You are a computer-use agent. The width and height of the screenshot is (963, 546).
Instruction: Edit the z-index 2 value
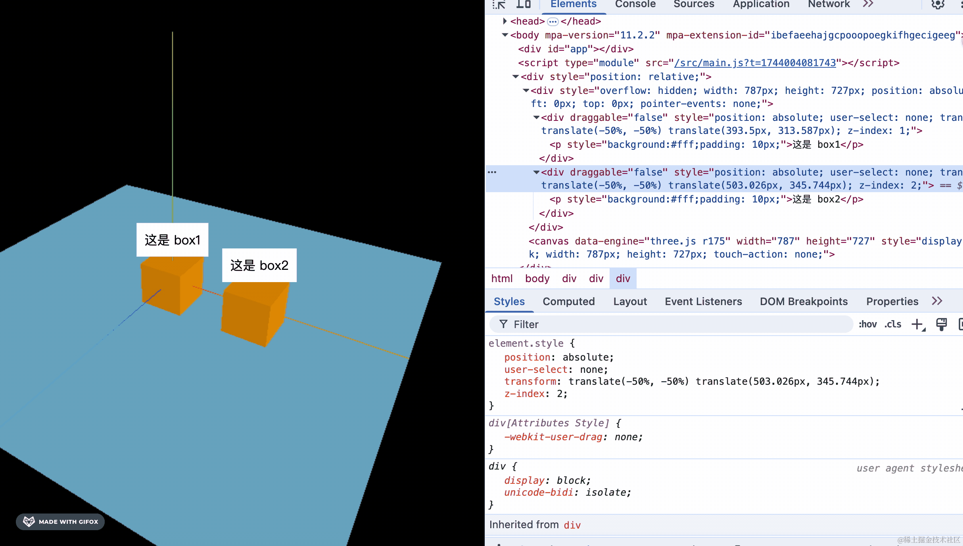pyautogui.click(x=560, y=394)
